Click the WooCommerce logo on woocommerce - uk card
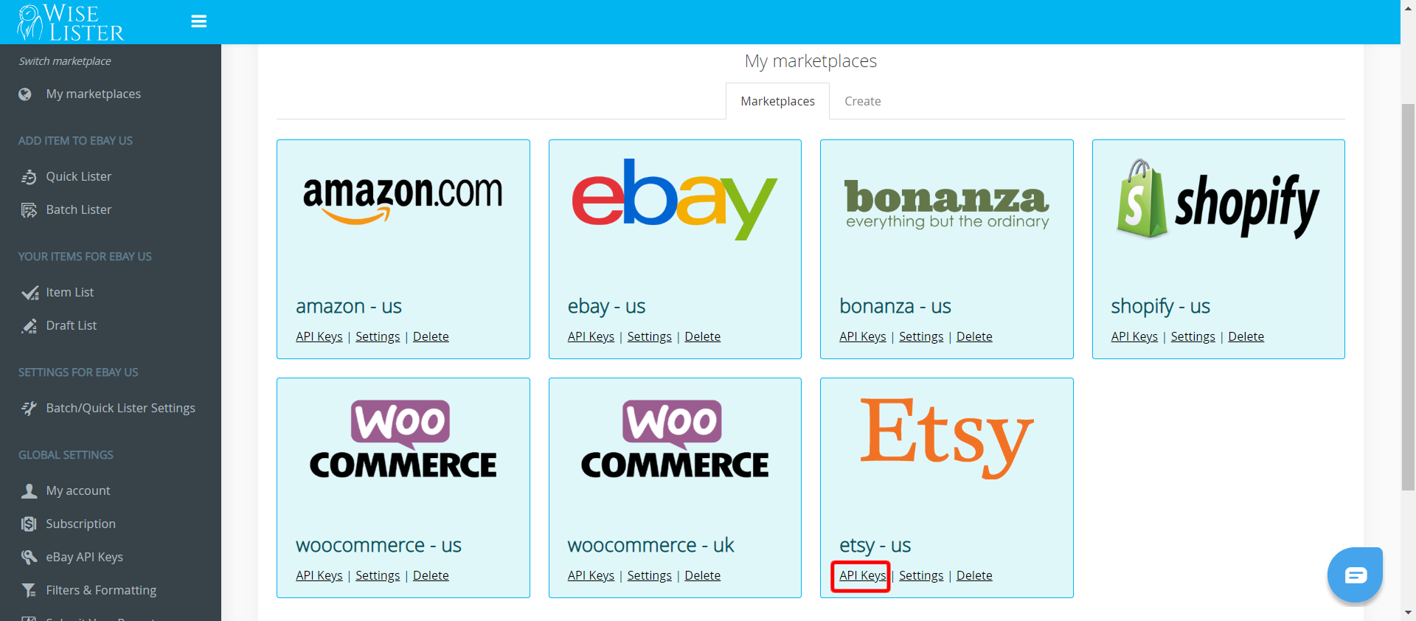The height and width of the screenshot is (621, 1416). [675, 440]
